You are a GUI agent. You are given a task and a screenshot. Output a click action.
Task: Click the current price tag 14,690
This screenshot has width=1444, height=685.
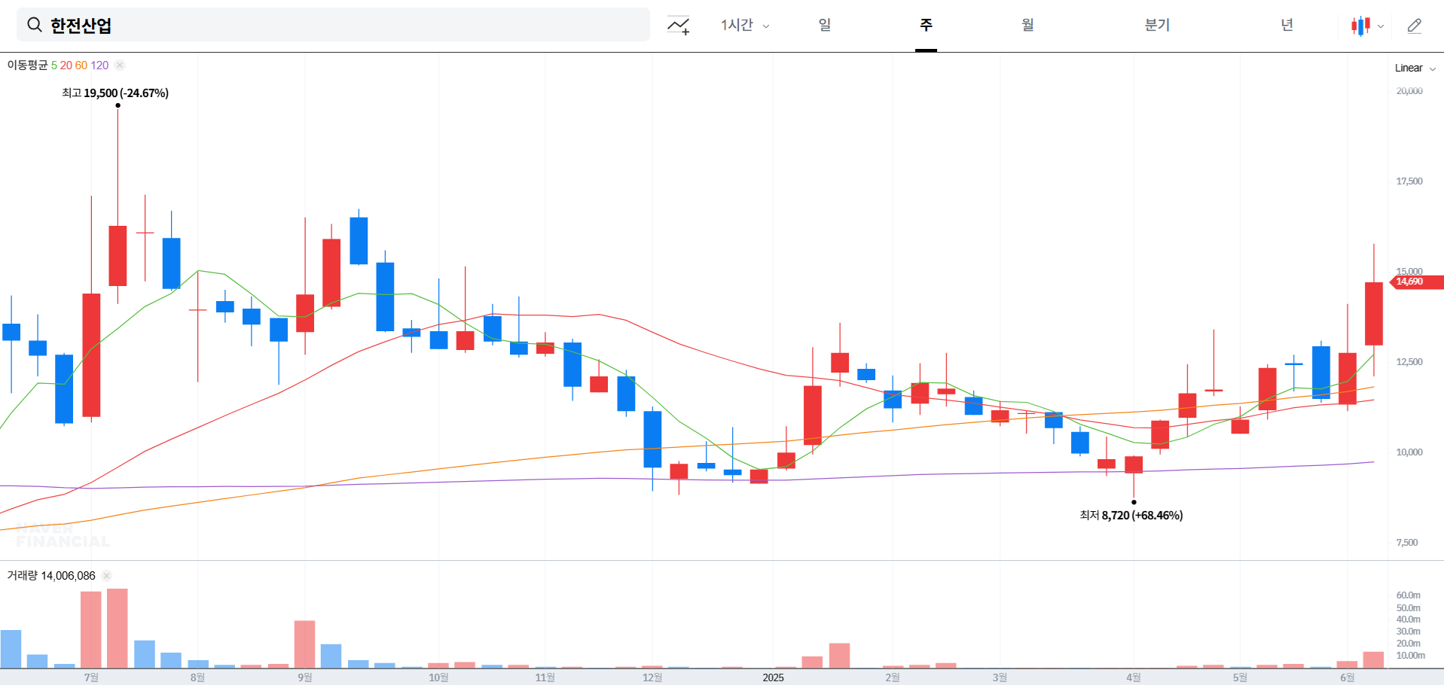[x=1416, y=282]
